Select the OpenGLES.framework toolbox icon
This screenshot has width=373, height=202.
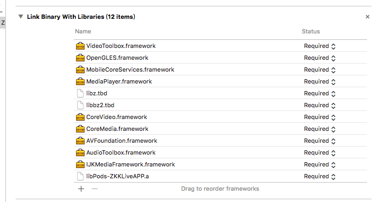point(80,58)
